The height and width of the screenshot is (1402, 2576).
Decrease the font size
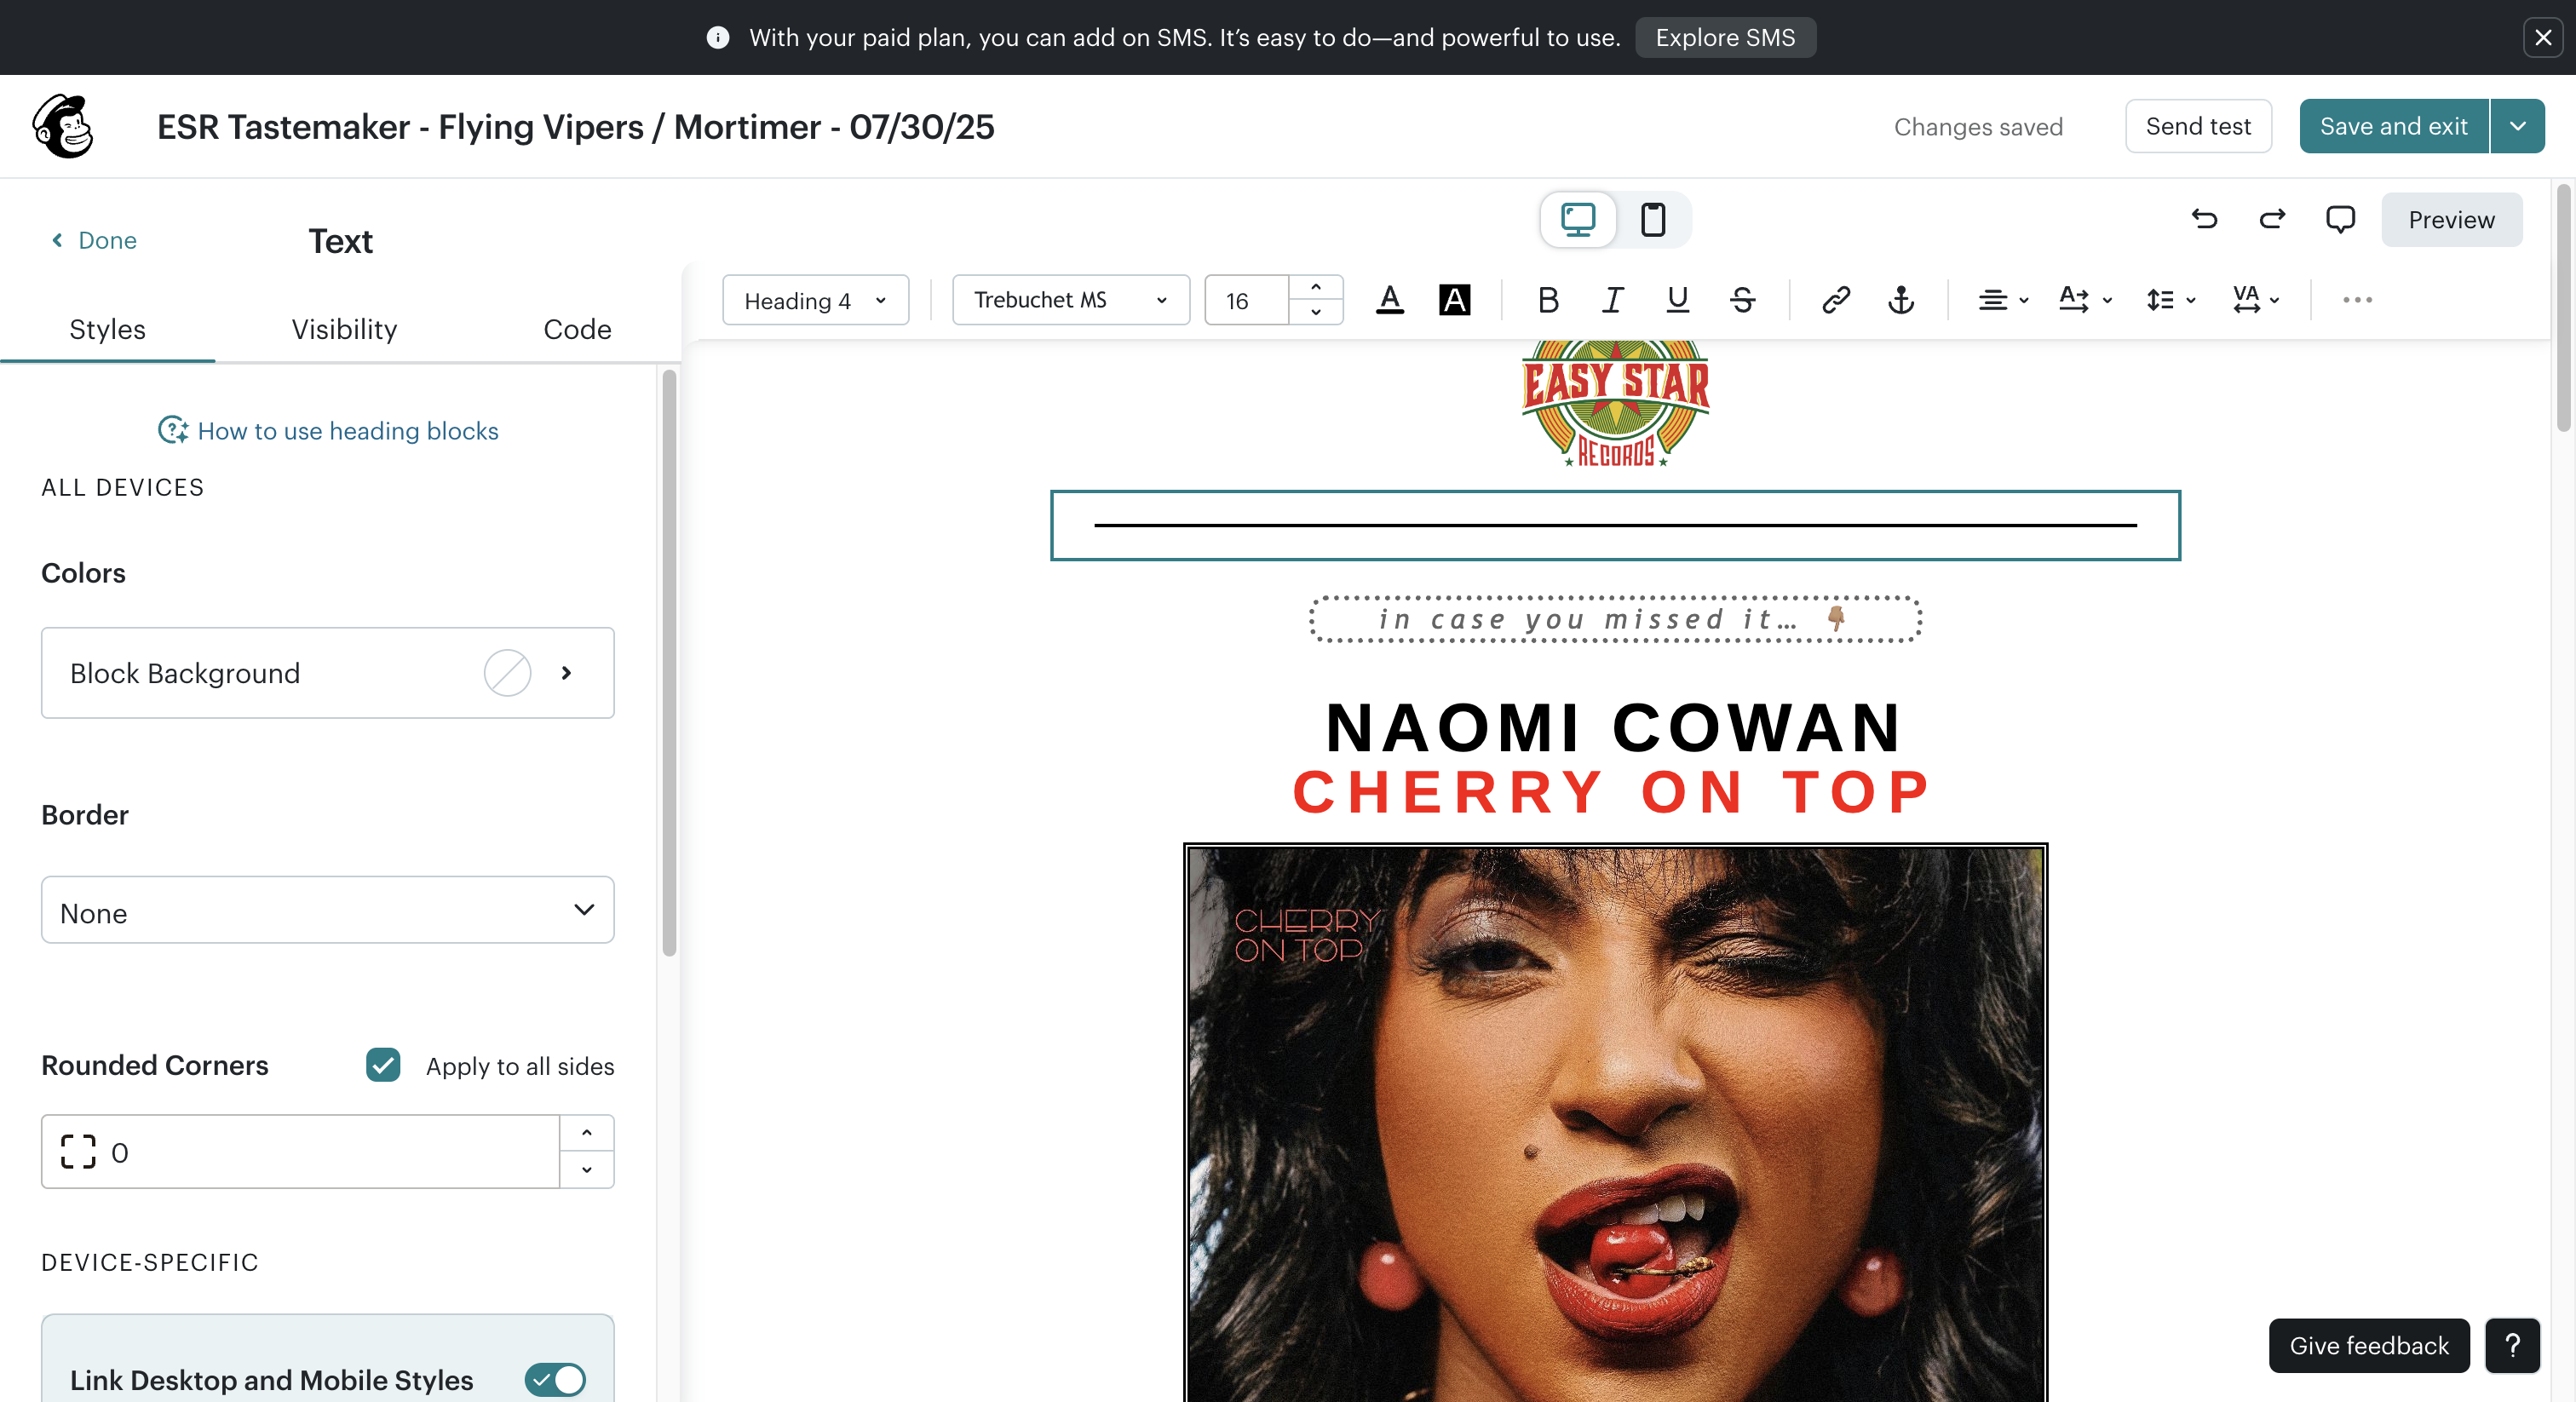(x=1315, y=312)
